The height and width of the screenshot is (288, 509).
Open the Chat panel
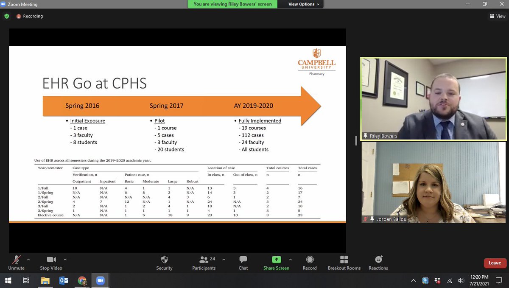pyautogui.click(x=243, y=263)
